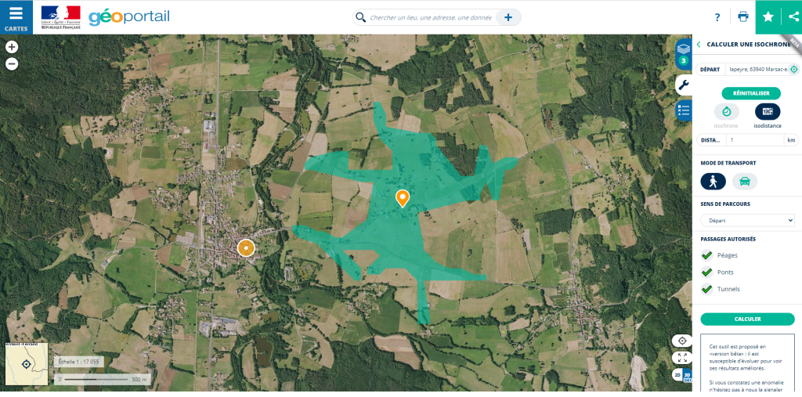This screenshot has width=802, height=397.
Task: Click the print icon
Action: tap(742, 17)
